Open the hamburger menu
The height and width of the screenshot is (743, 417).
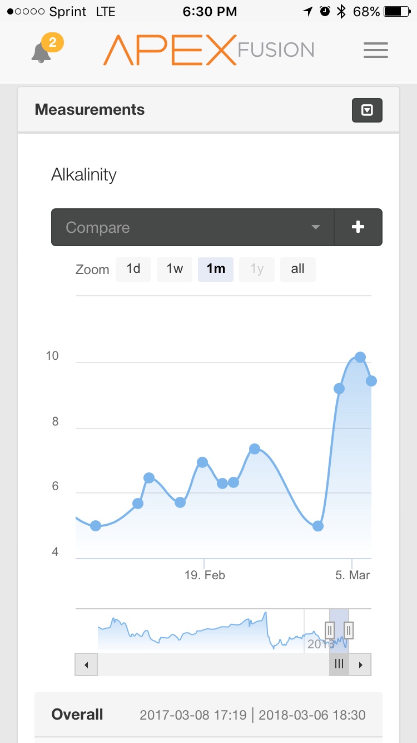click(x=376, y=51)
